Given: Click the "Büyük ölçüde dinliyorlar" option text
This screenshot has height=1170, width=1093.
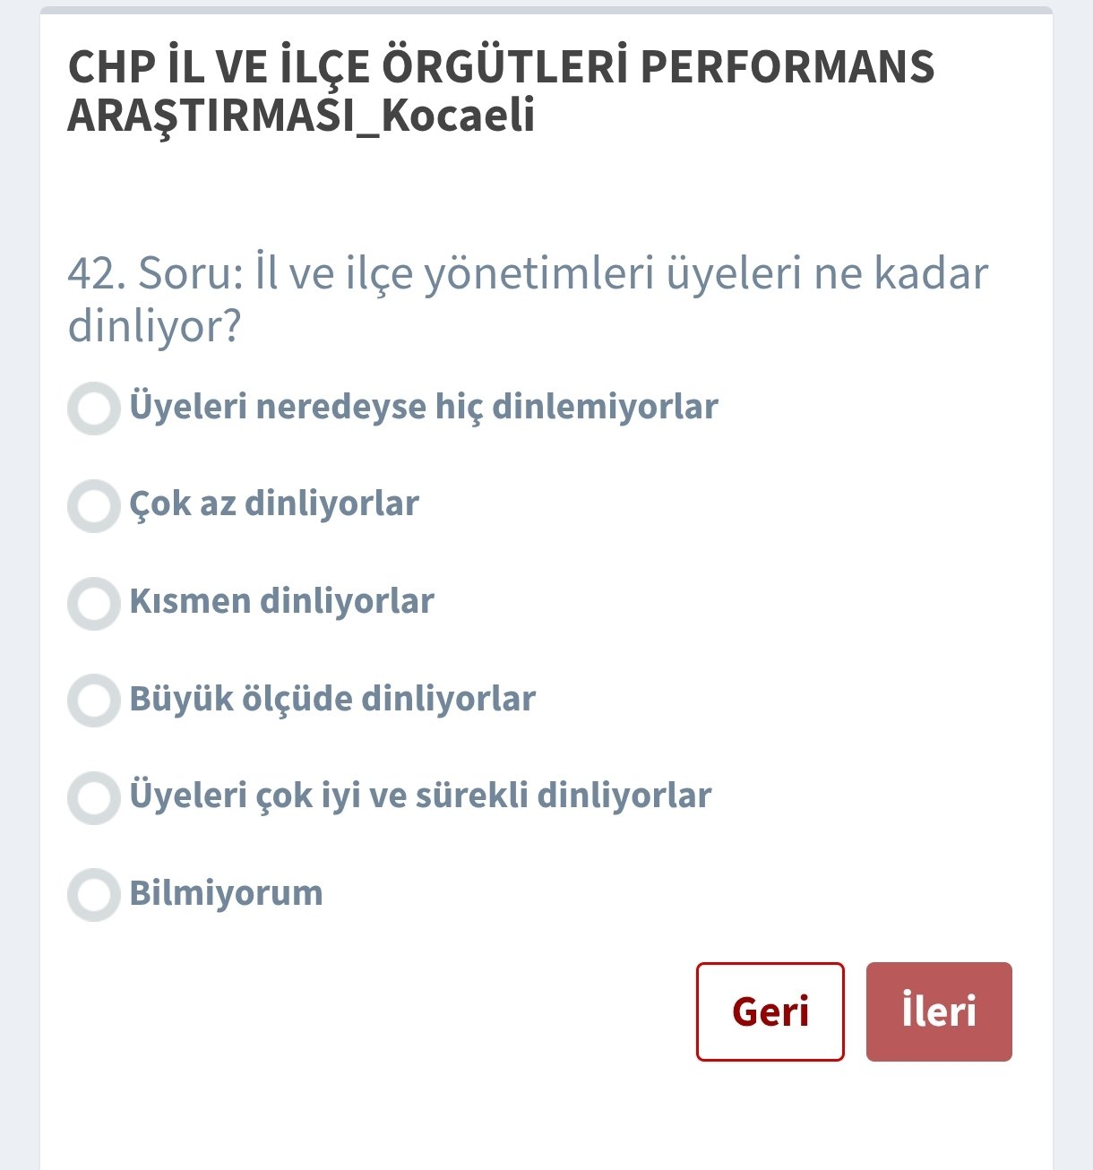Looking at the screenshot, I should [332, 699].
